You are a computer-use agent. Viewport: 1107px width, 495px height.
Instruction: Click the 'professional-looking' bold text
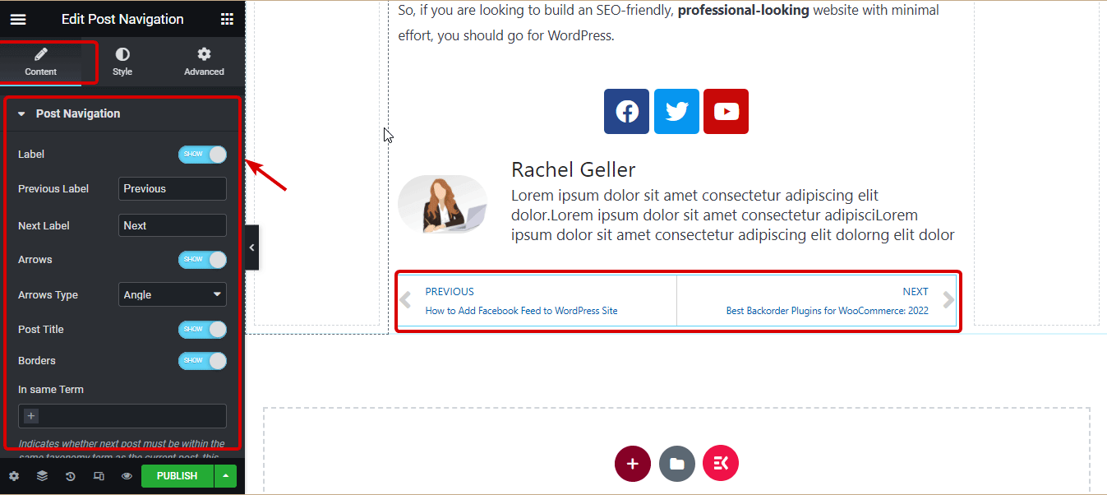tap(743, 11)
